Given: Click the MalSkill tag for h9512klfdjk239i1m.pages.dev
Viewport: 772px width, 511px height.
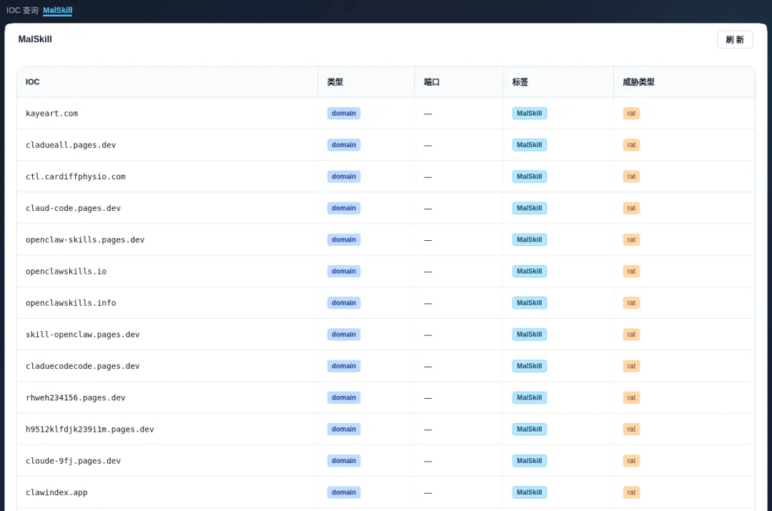Looking at the screenshot, I should pos(529,429).
